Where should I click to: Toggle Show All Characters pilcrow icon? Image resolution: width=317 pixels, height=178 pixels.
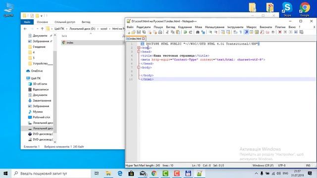click(x=241, y=32)
